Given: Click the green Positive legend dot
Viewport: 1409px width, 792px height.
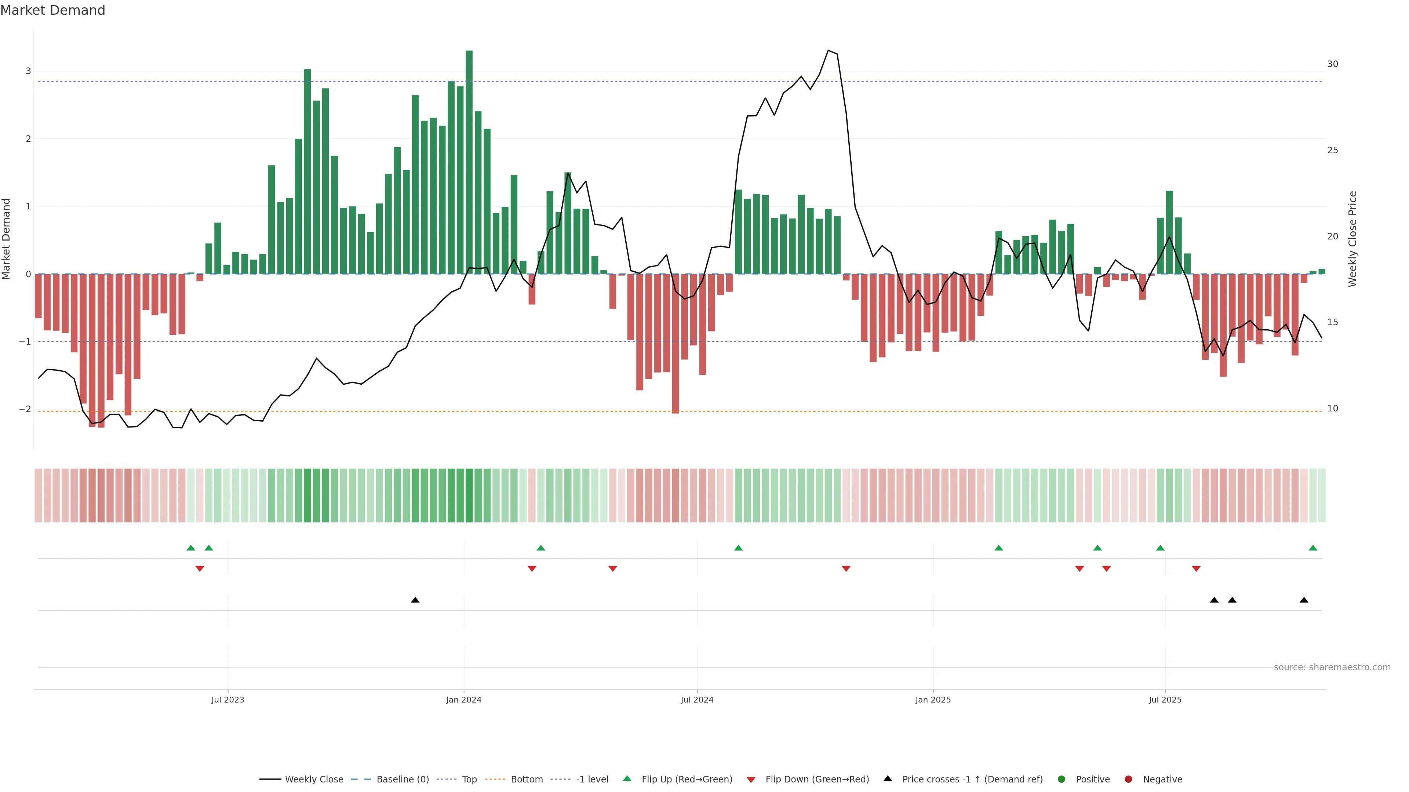Looking at the screenshot, I should [1062, 779].
